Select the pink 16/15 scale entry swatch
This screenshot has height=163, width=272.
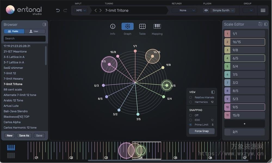coord(227,42)
